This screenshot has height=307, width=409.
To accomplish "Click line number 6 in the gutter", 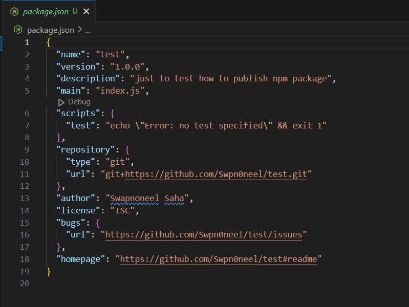I will click(27, 114).
